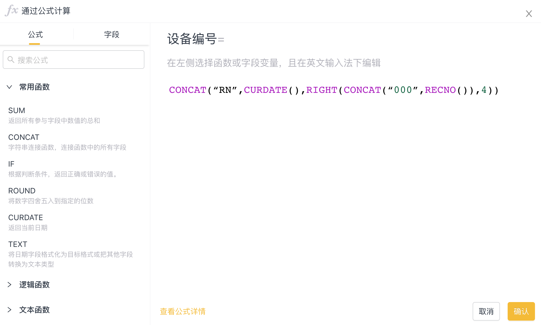Focus the 搜索公式 search field
The height and width of the screenshot is (325, 541).
(74, 60)
